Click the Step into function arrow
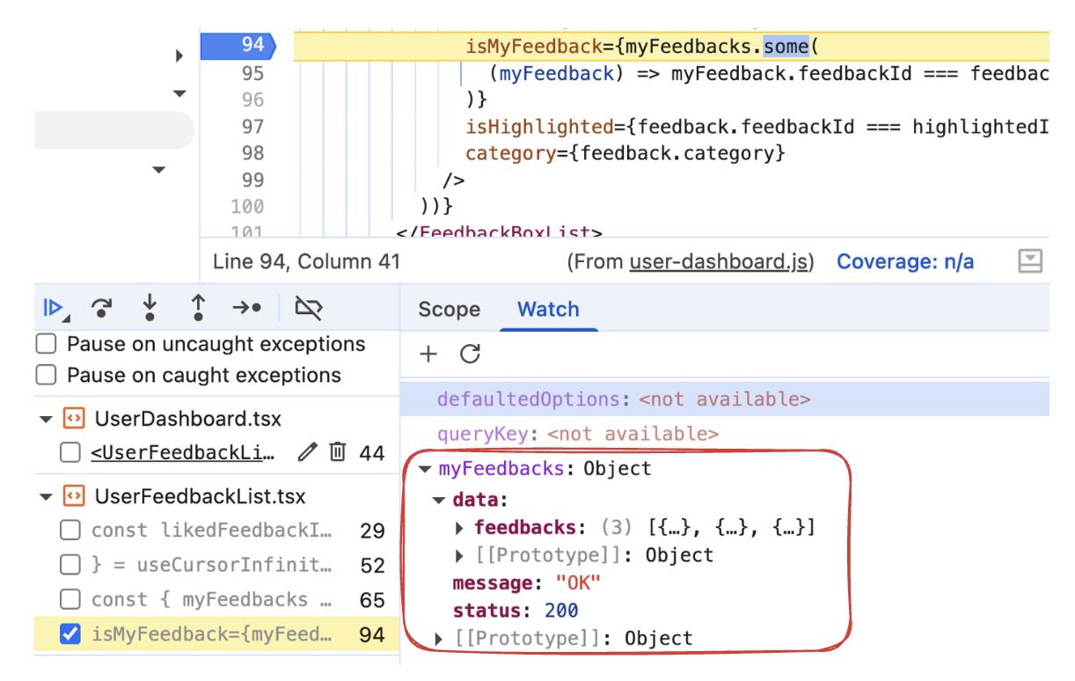Viewport: 1075px width, 681px height. 150,308
